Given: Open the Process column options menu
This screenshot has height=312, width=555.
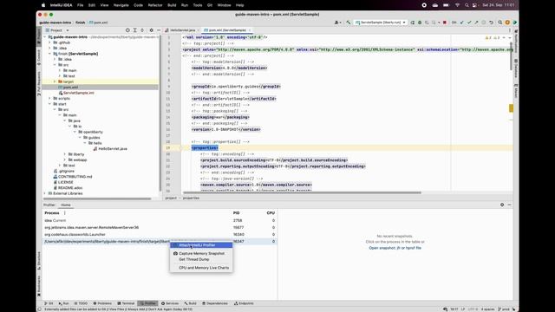Looking at the screenshot, I should [64, 213].
